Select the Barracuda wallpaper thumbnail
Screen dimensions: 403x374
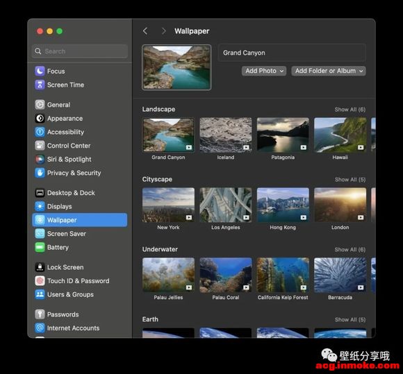pos(340,275)
